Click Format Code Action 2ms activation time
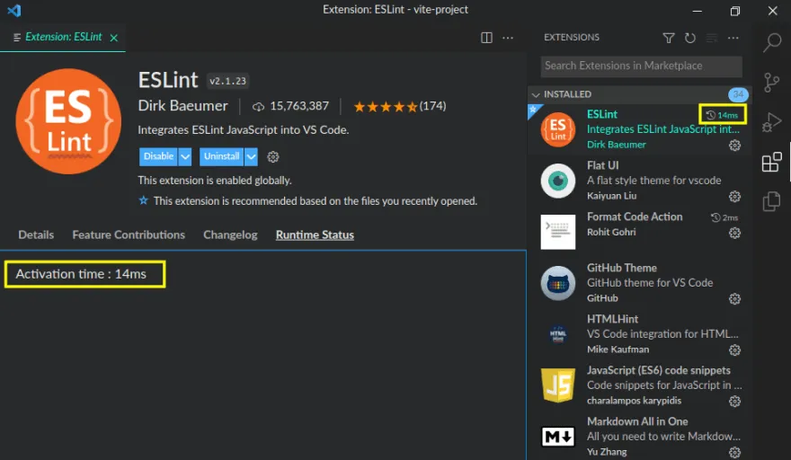 (724, 218)
